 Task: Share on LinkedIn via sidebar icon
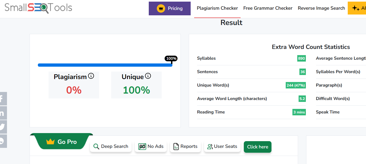(2, 113)
